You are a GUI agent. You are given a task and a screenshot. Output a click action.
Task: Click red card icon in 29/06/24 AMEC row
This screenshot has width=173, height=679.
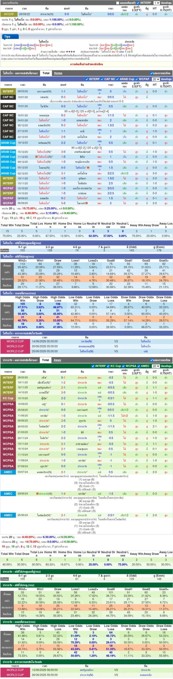37,494
